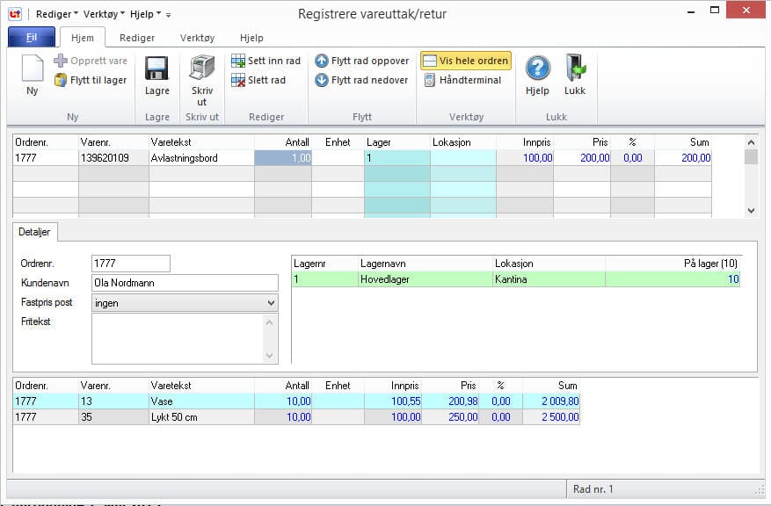The height and width of the screenshot is (506, 771).
Task: Move row up with Flytt rad oppover
Action: pos(322,61)
